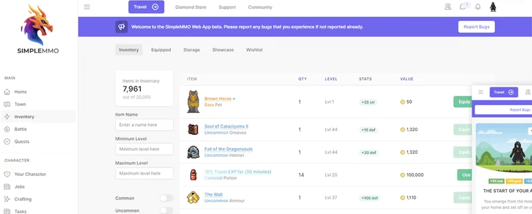
Task: Click the Tasks icon in sidebar
Action: [x=7, y=211]
